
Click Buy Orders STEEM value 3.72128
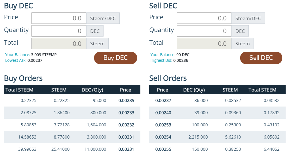62,125
